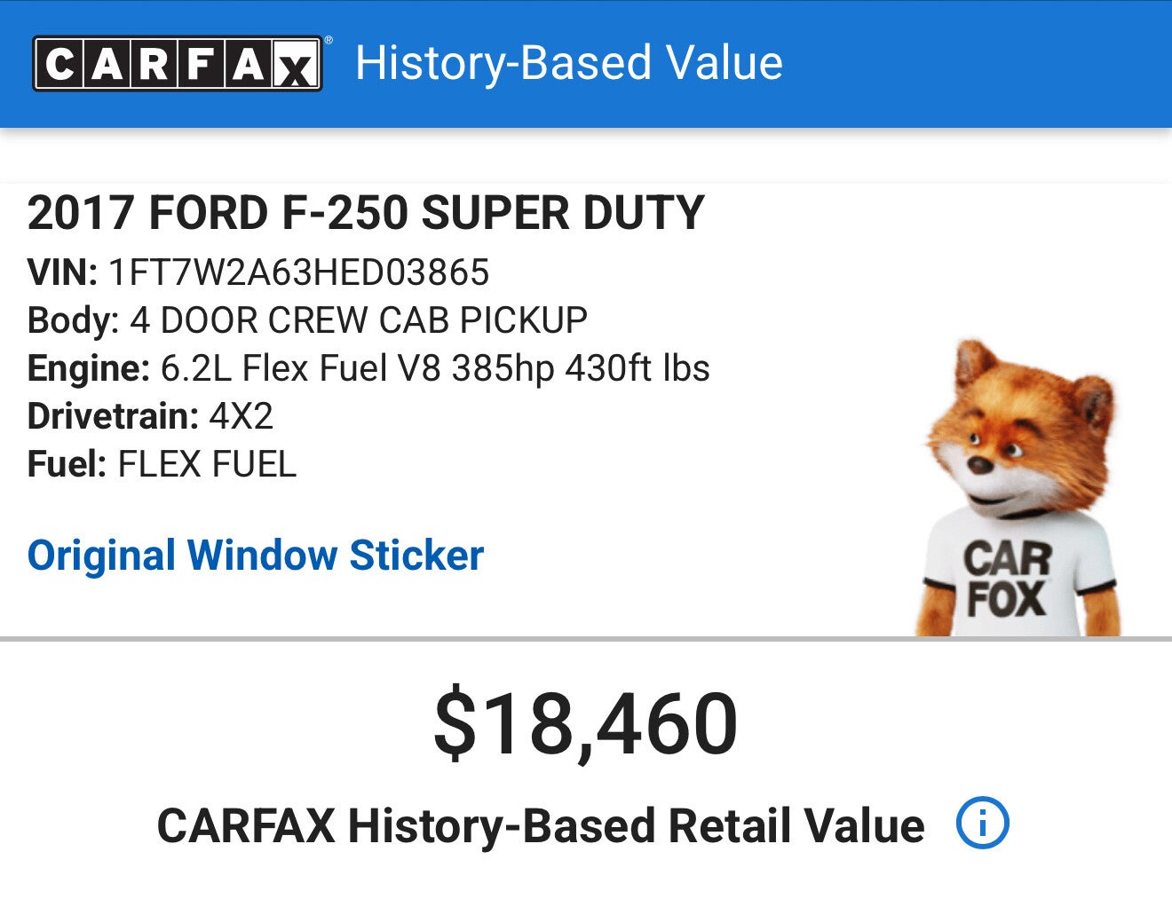Click the 4X2 drivetrain value
The image size is (1172, 907).
pos(241,416)
